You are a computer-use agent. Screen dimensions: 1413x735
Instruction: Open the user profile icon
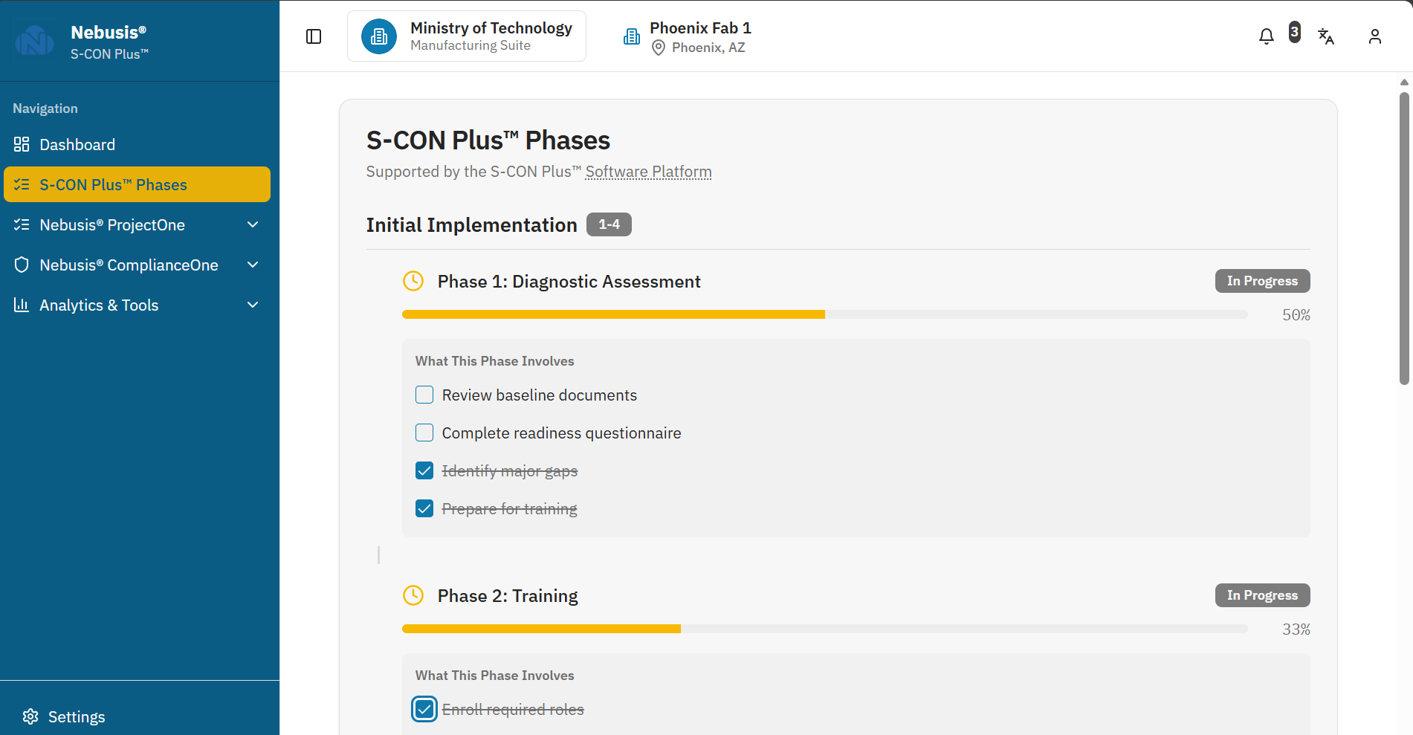click(x=1375, y=36)
